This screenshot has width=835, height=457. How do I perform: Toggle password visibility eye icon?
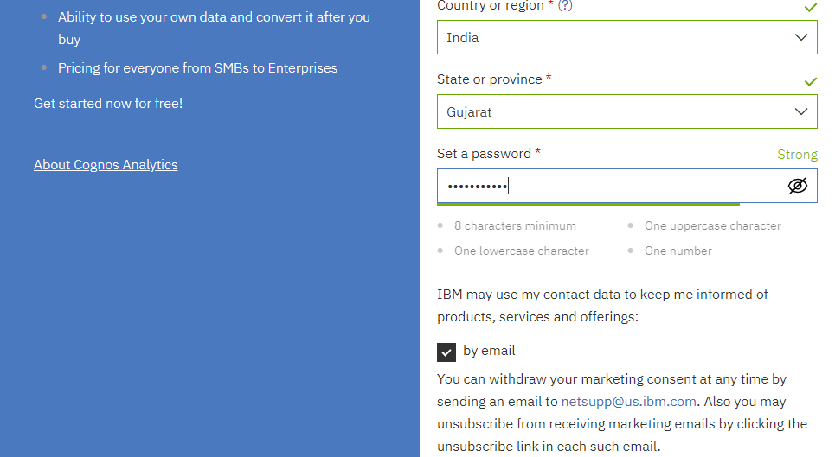[797, 186]
